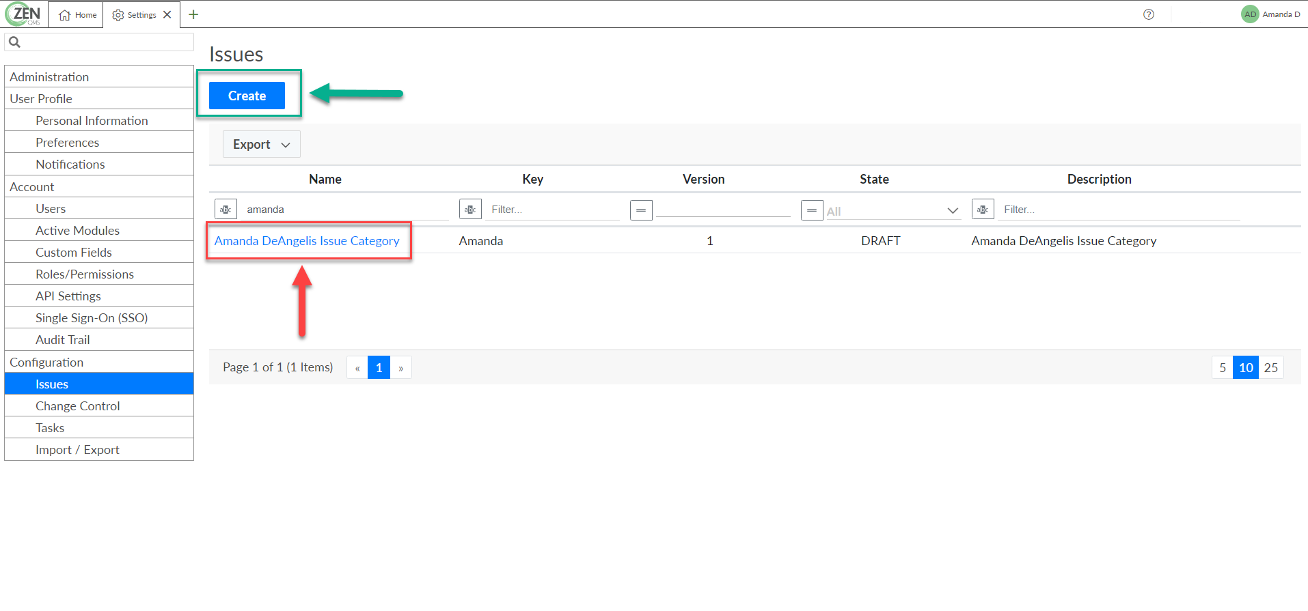The image size is (1308, 611).
Task: Open Name column filter operator icon
Action: coord(226,210)
